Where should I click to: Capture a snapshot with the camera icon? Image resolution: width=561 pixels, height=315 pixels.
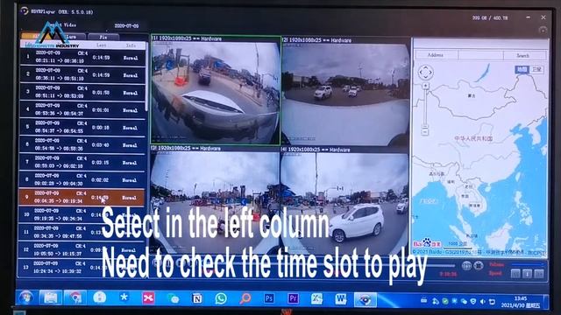(466, 266)
